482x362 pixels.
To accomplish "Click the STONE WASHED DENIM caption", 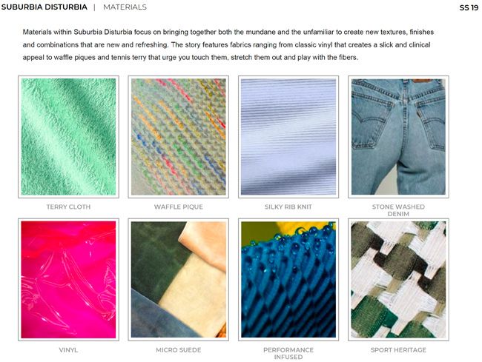I will tap(398, 210).
